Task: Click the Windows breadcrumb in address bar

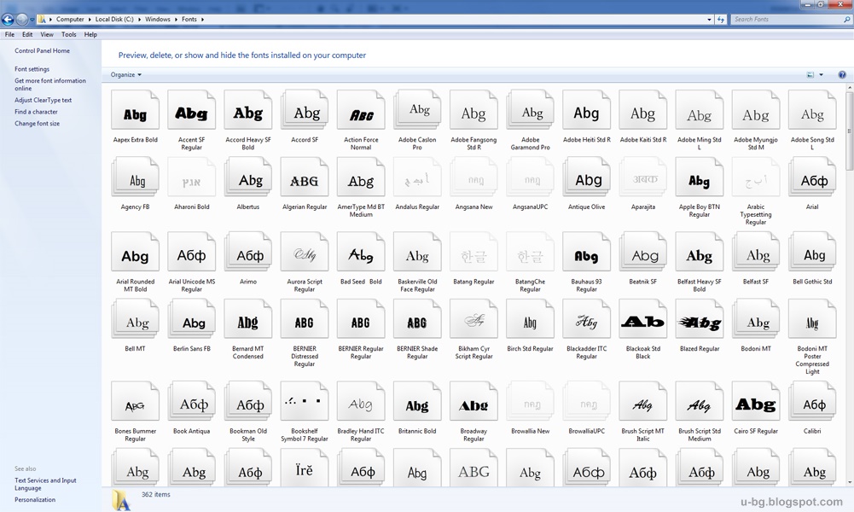Action: [157, 19]
